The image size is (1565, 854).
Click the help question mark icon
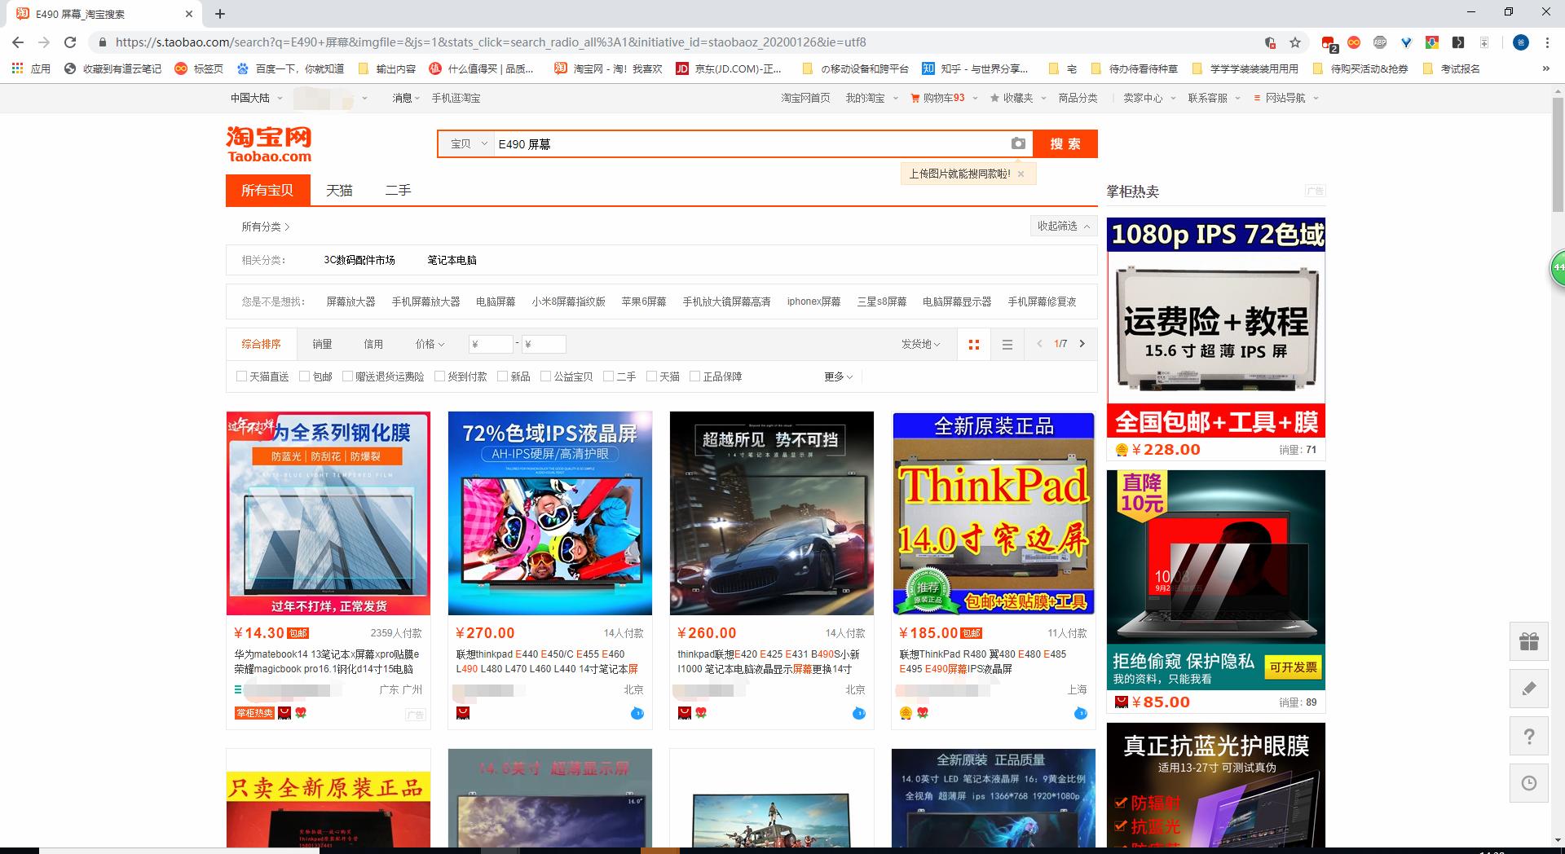1529,736
